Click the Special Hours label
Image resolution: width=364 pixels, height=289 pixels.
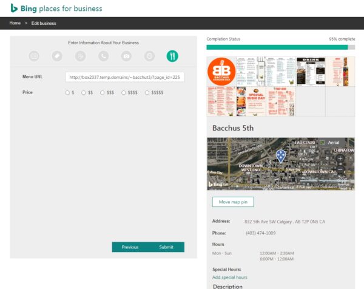227,270
